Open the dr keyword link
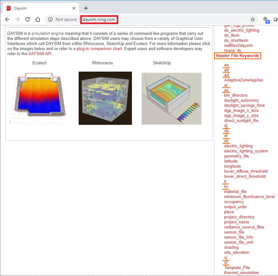 (x=226, y=136)
